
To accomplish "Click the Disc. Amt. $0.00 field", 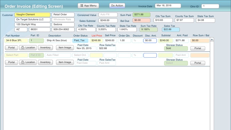I will click(150, 41).
